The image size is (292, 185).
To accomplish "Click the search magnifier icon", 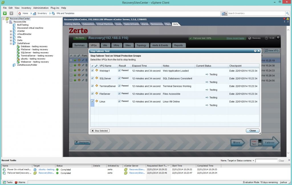I will point(287,13).
